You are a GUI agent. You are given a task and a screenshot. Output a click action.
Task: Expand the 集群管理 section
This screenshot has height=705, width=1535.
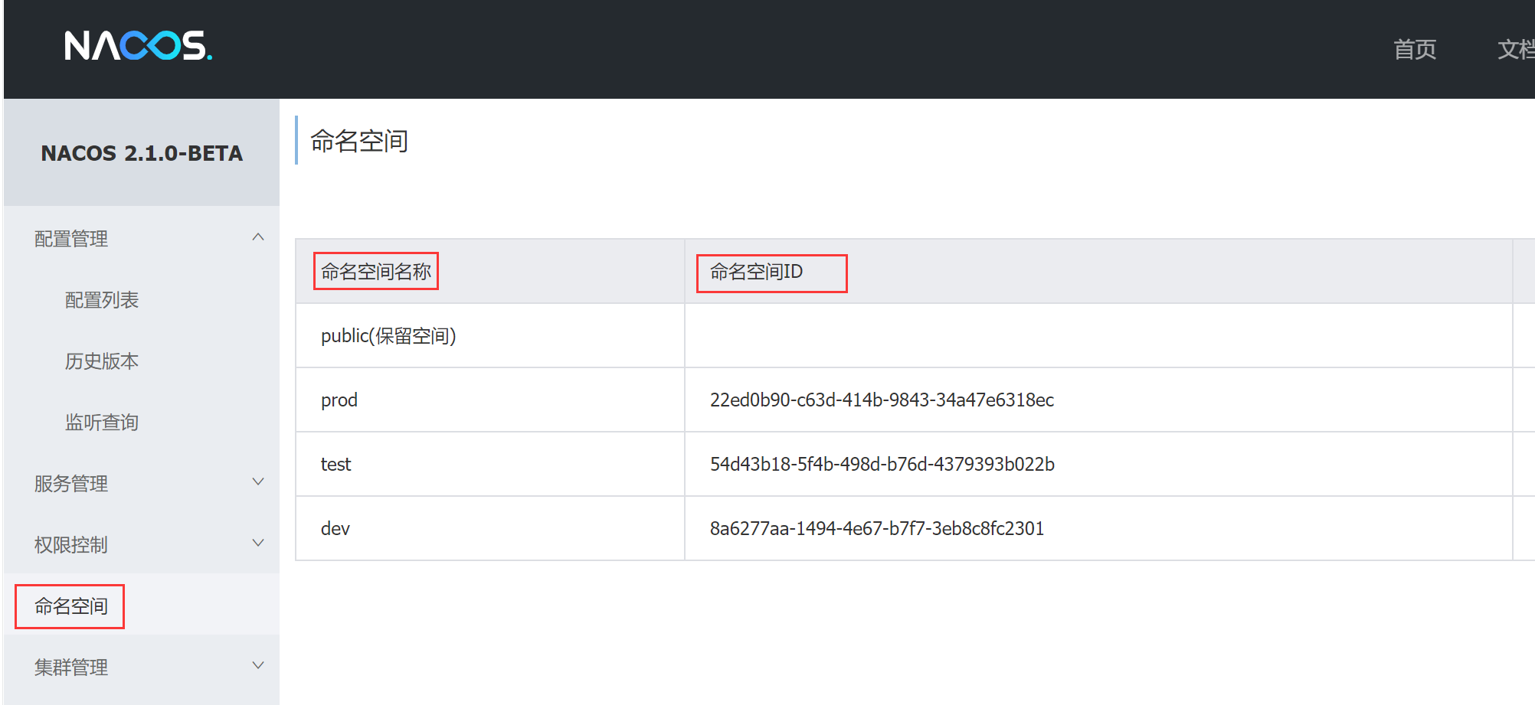[258, 666]
